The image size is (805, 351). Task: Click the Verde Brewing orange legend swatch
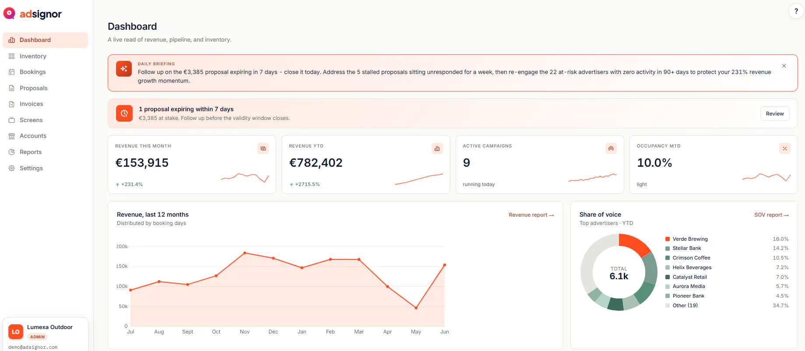pos(668,239)
